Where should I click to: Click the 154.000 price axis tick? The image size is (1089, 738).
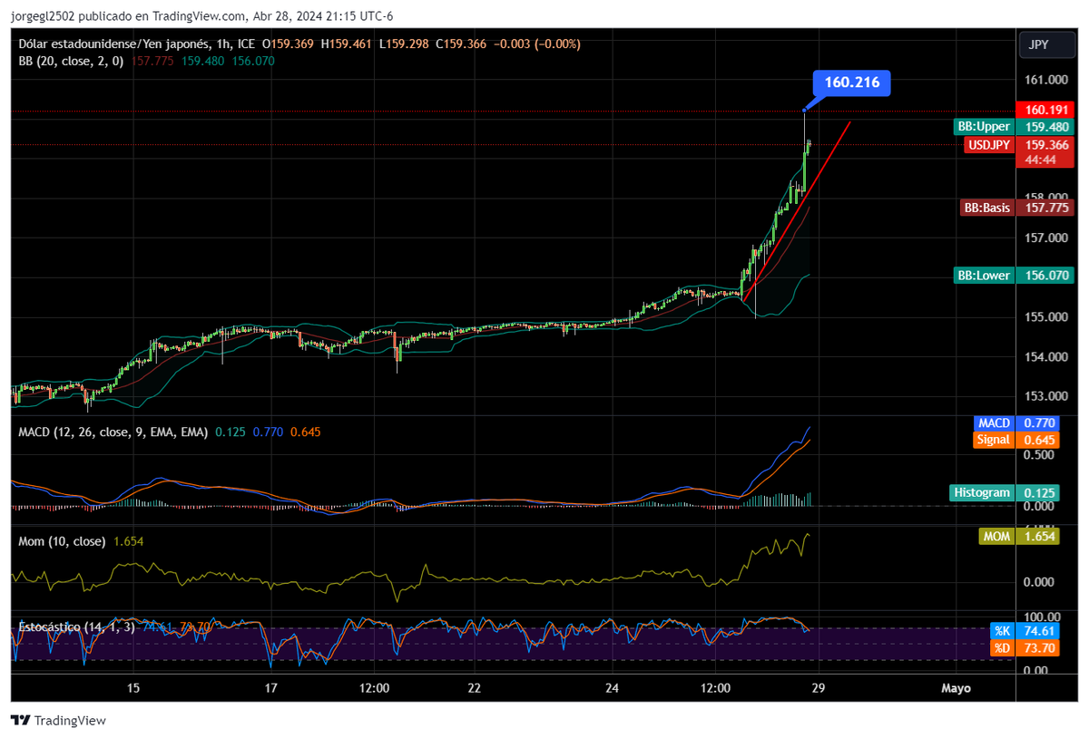1046,356
